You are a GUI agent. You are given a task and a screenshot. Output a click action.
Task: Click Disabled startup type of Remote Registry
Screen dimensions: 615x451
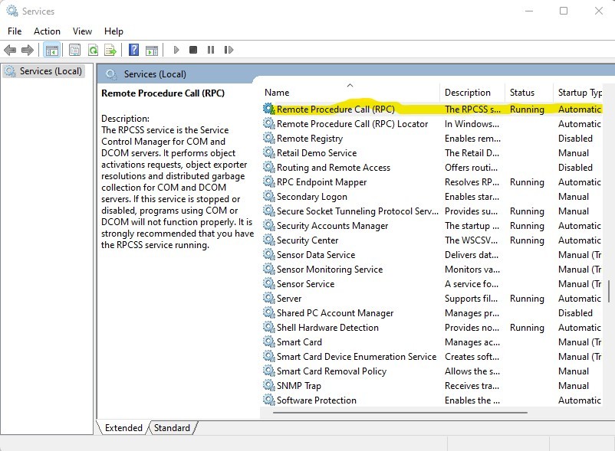point(575,138)
